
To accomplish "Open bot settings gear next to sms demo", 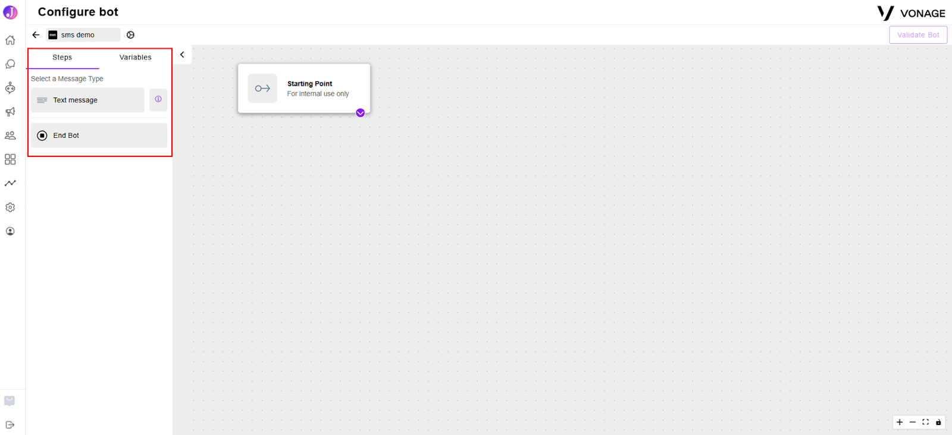I will pos(130,35).
